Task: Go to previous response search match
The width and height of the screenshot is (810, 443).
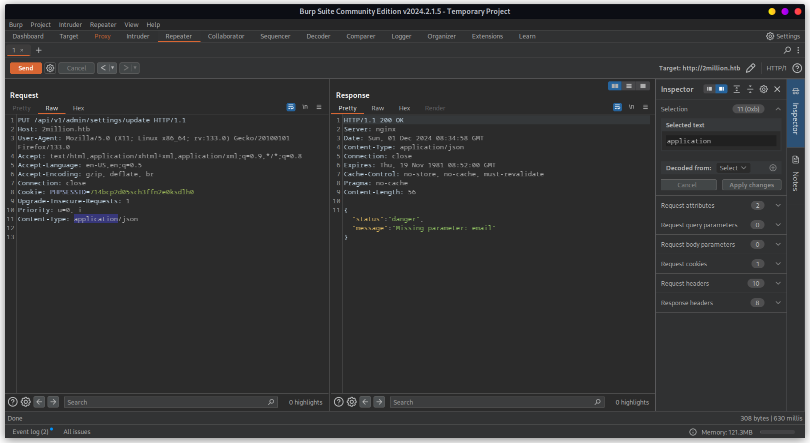Action: coord(365,402)
